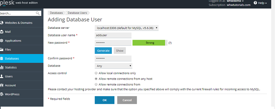Click the whwtutorials.com subscription link
Viewport: 276px width, 109px height.
(x=238, y=5)
